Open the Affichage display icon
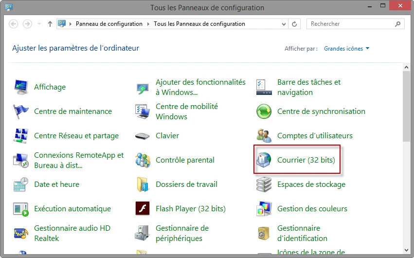Image resolution: width=414 pixels, height=258 pixels. tap(21, 87)
